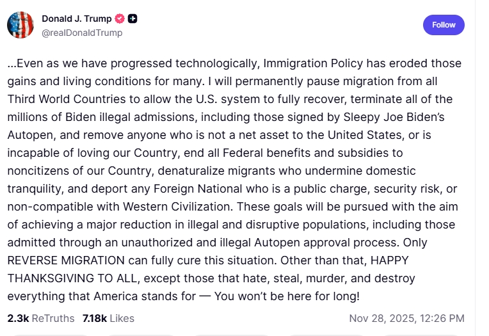Screen dimensions: 489x336
Task: Open the @realDonaldTrump handle link
Action: point(82,33)
